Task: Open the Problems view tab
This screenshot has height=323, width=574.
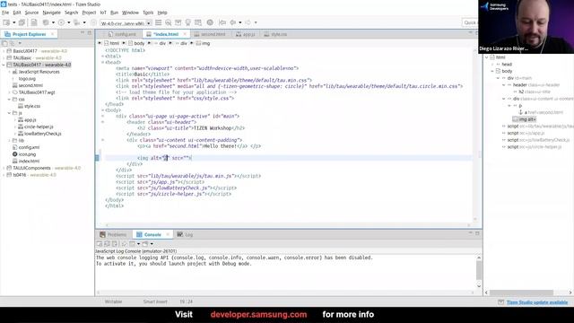Action: [x=113, y=235]
